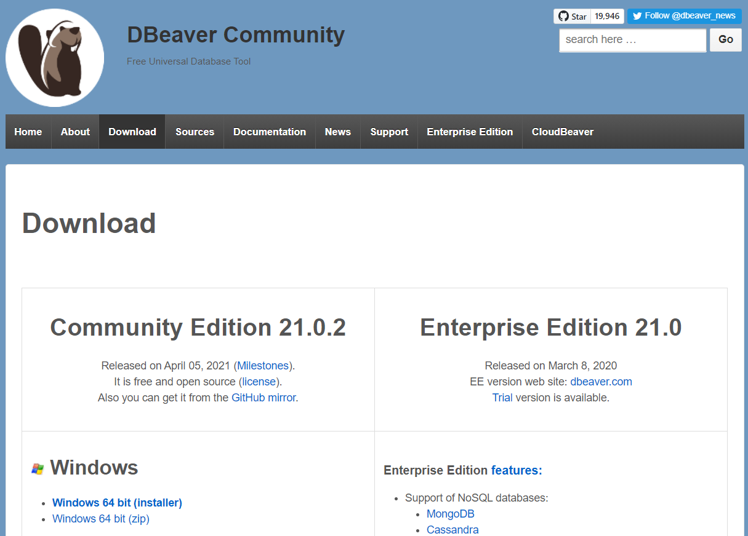Click the Go search button
Screen dimensions: 748x536
tap(726, 40)
